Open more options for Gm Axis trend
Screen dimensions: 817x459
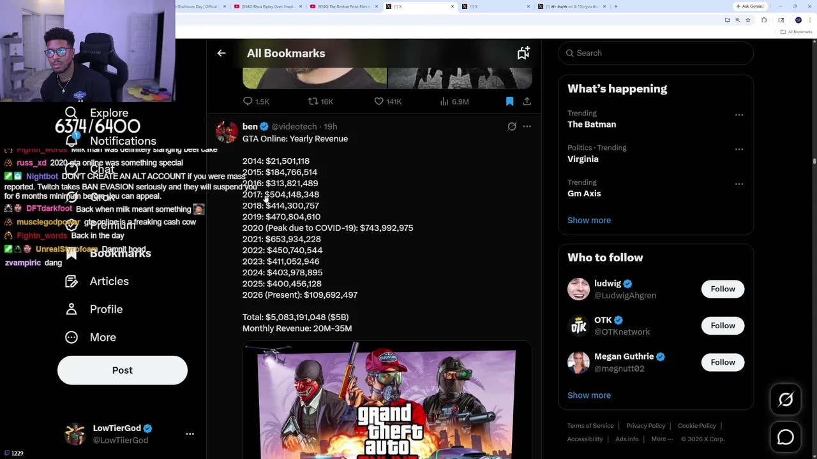coord(739,184)
